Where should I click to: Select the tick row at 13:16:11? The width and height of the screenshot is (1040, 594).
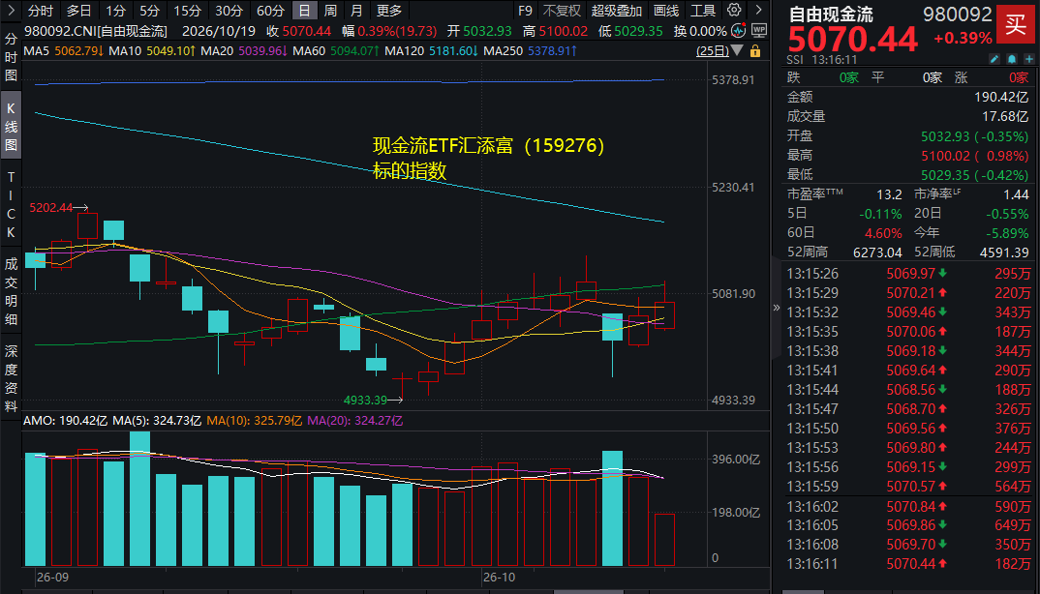pos(908,563)
